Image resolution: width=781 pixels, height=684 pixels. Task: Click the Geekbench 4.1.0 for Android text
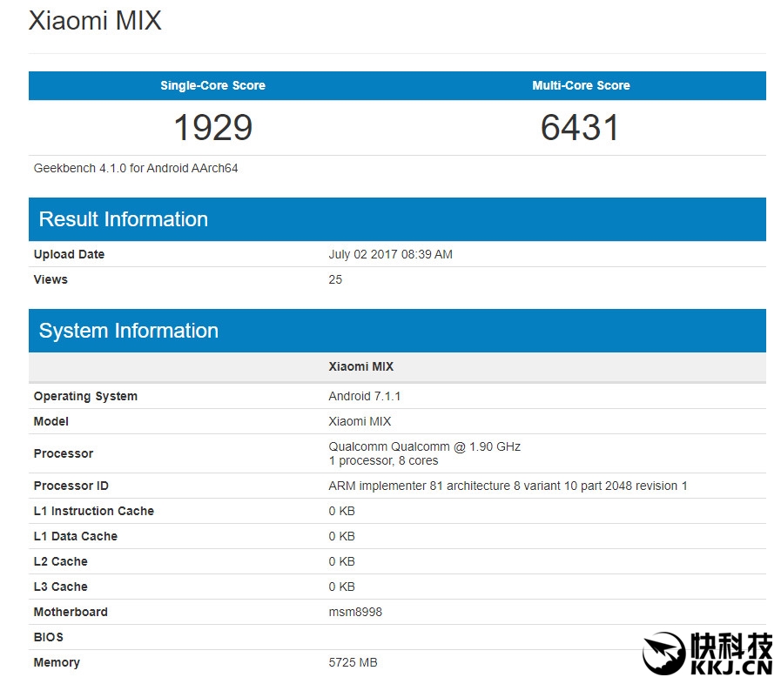[136, 168]
